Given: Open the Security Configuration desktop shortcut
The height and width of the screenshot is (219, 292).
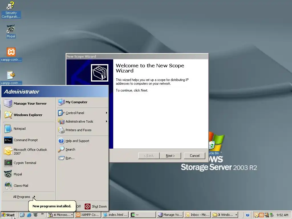Looking at the screenshot, I should point(11,10).
